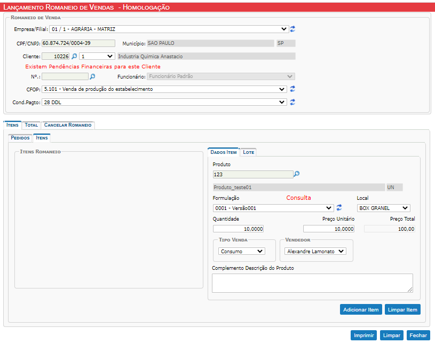Select the Dados Item tab
The image size is (435, 343).
(x=223, y=152)
